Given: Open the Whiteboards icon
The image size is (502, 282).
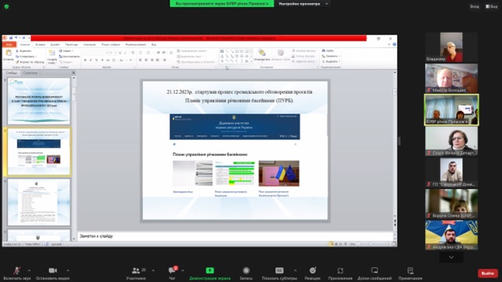Looking at the screenshot, I should coord(375,271).
